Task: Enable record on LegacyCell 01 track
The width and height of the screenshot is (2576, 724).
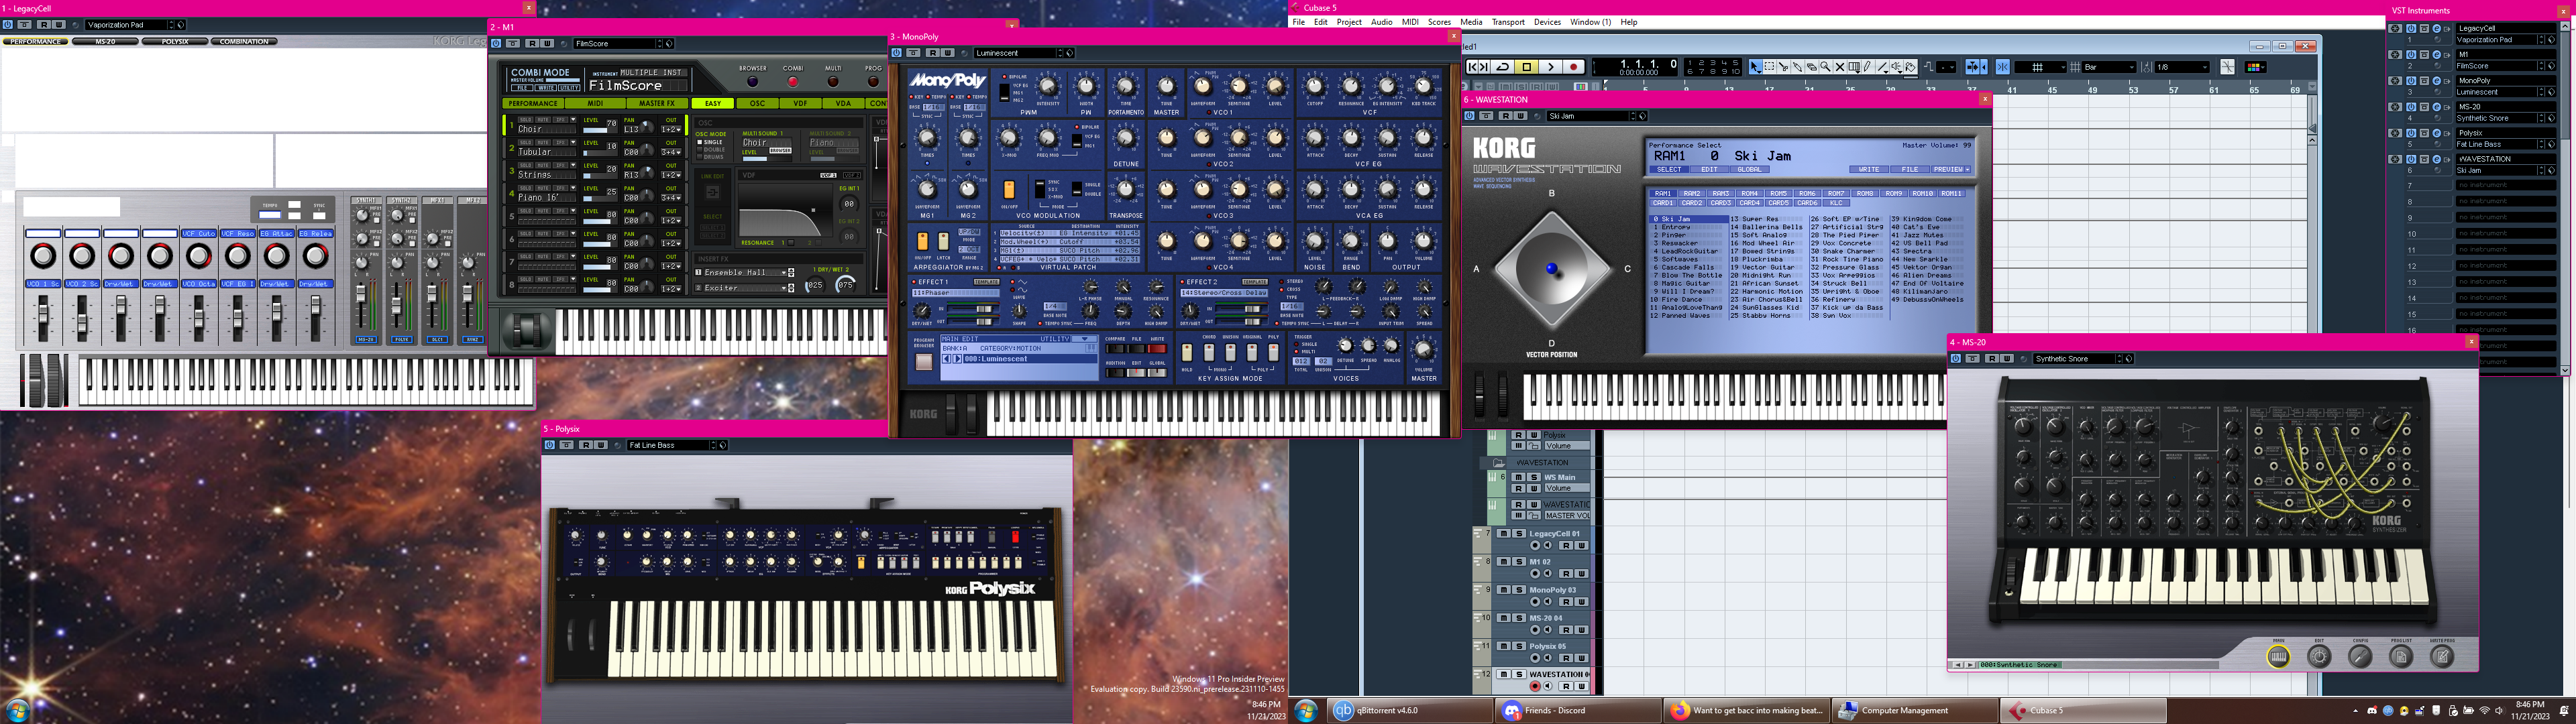Action: [x=1535, y=545]
